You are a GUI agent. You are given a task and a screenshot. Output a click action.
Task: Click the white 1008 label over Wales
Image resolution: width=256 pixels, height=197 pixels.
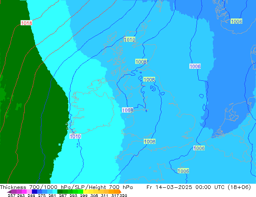click(128, 110)
